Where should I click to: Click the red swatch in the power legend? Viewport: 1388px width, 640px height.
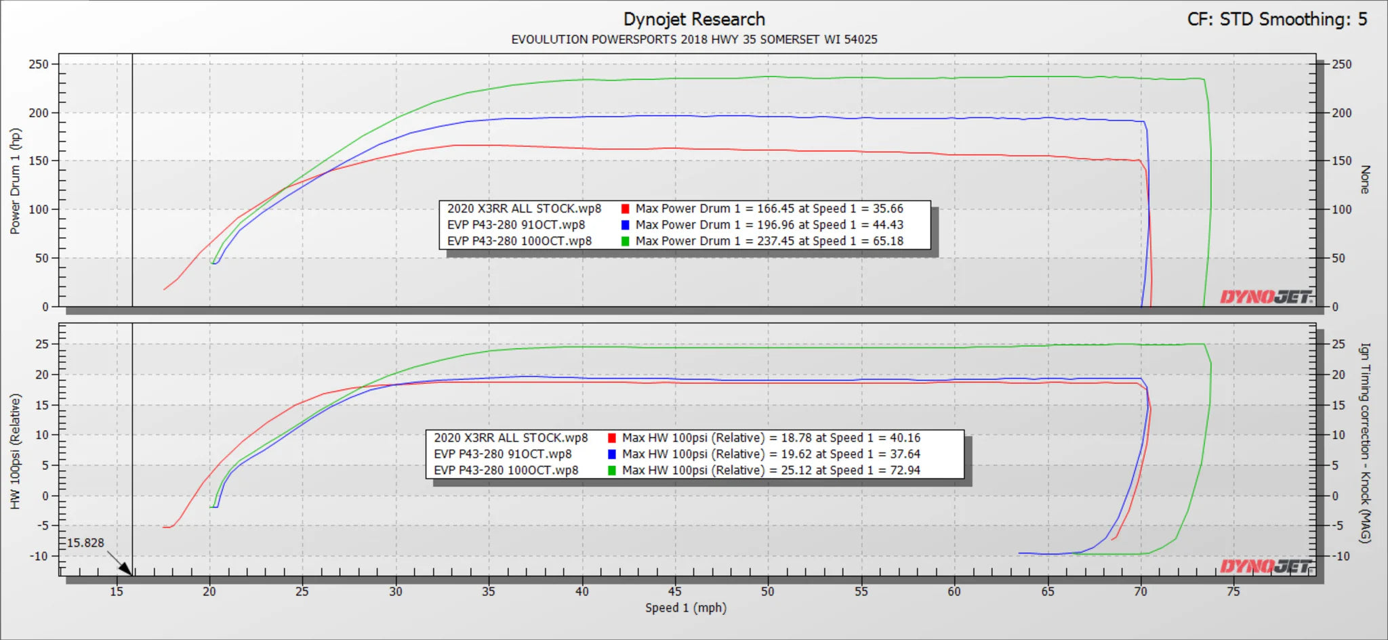click(625, 209)
